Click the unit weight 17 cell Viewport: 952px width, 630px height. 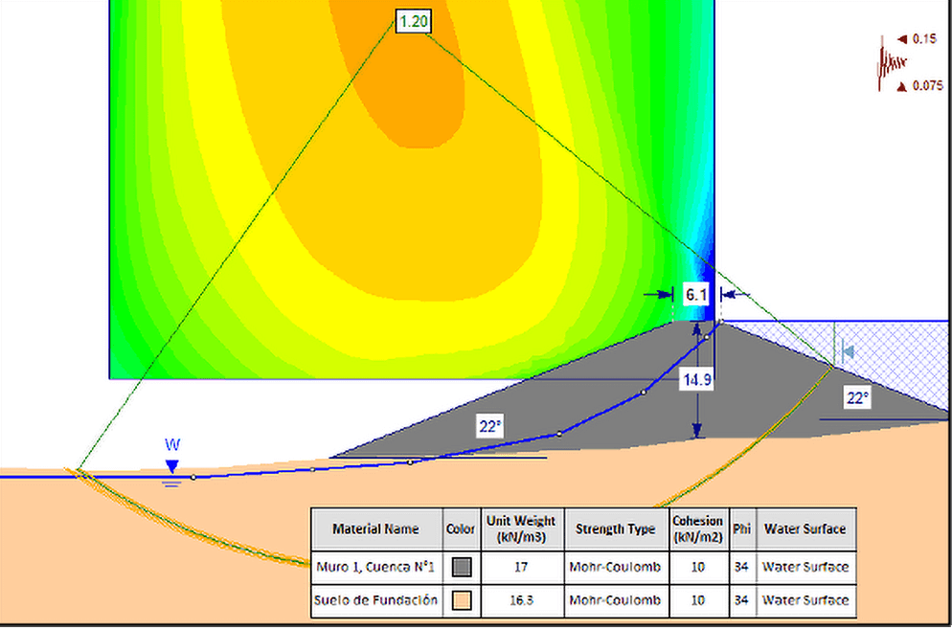pos(520,567)
